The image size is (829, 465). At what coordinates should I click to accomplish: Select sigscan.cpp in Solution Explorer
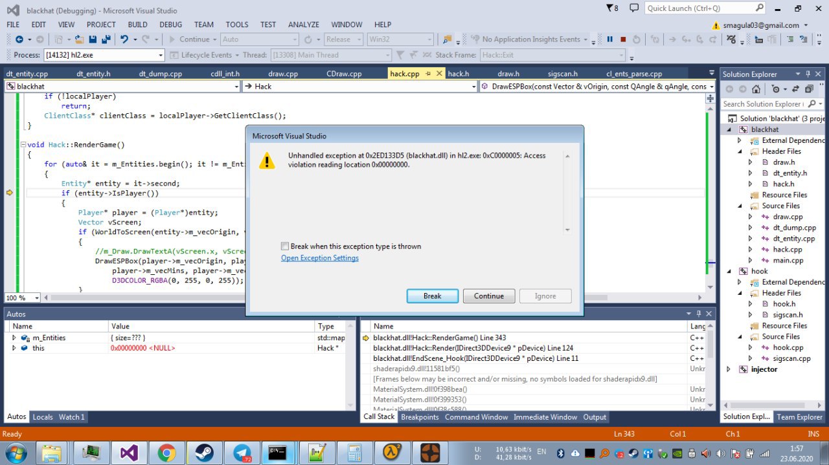pos(791,358)
